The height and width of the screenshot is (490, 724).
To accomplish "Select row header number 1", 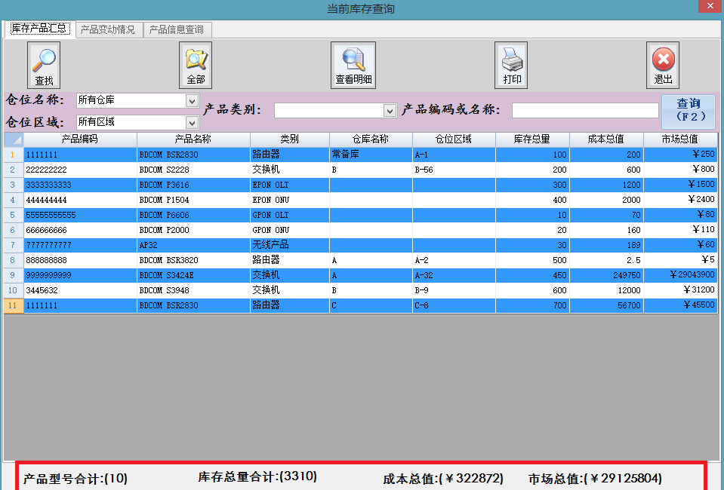I will tap(14, 155).
